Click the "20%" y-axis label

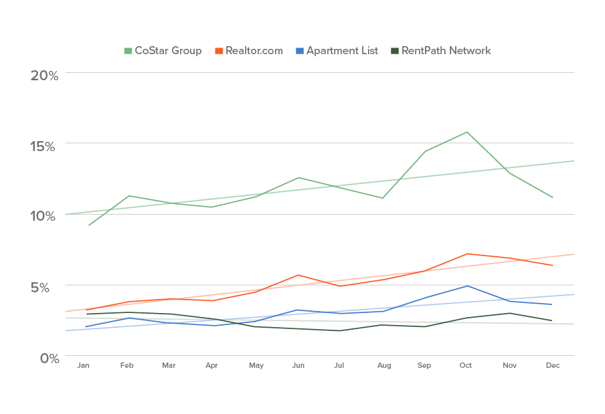pyautogui.click(x=44, y=76)
